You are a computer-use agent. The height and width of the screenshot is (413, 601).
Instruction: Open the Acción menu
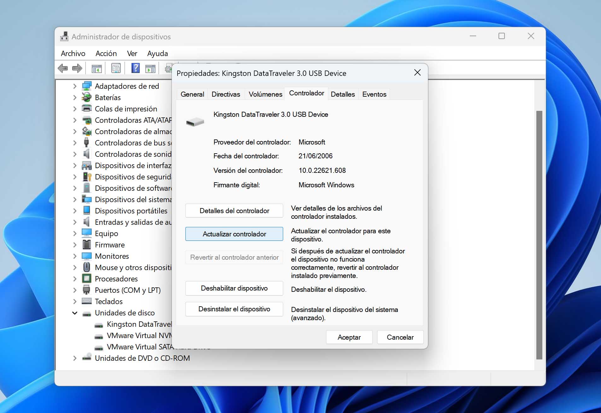point(106,53)
